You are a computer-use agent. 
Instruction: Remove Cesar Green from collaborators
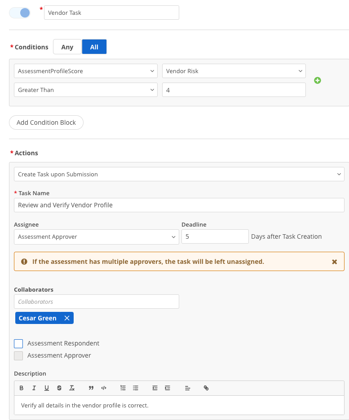point(67,318)
